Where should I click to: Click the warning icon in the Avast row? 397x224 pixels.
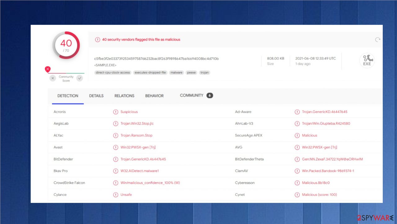[x=116, y=147]
